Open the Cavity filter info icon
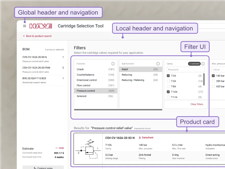The image size is (225, 169). [x=203, y=64]
